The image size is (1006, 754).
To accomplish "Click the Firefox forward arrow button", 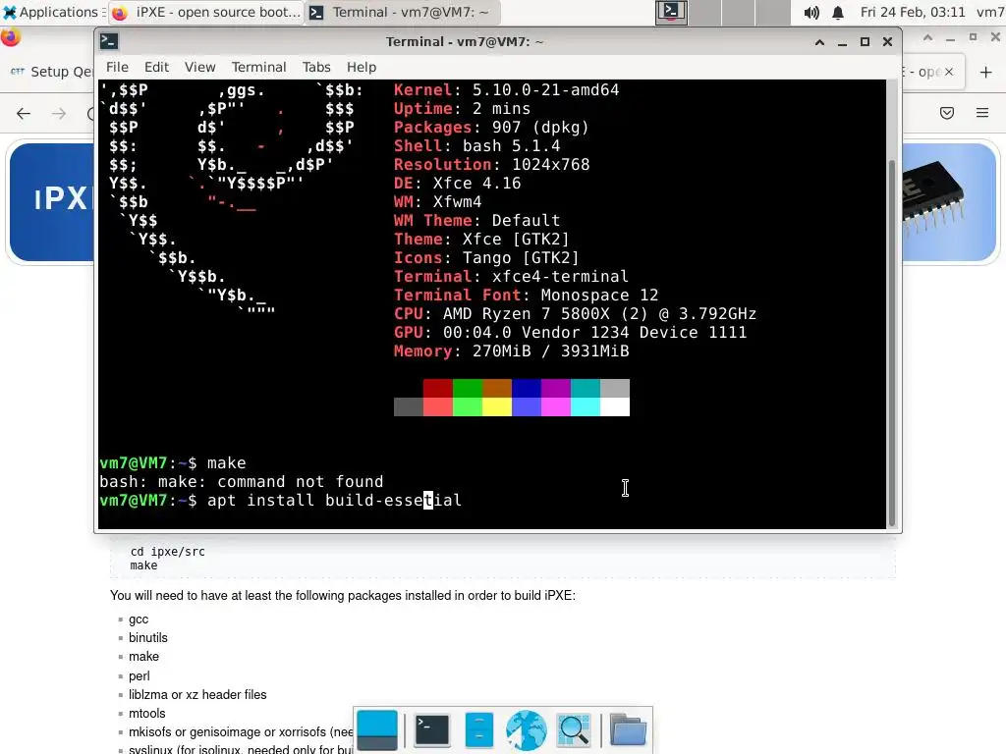I will click(58, 114).
